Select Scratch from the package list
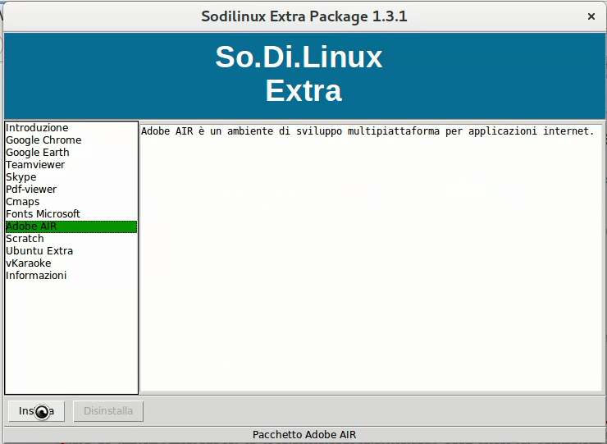The height and width of the screenshot is (444, 607). click(x=25, y=239)
